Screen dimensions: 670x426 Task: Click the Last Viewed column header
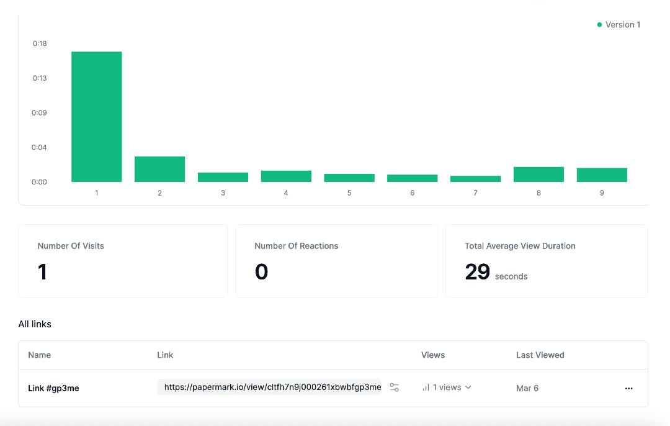point(540,355)
